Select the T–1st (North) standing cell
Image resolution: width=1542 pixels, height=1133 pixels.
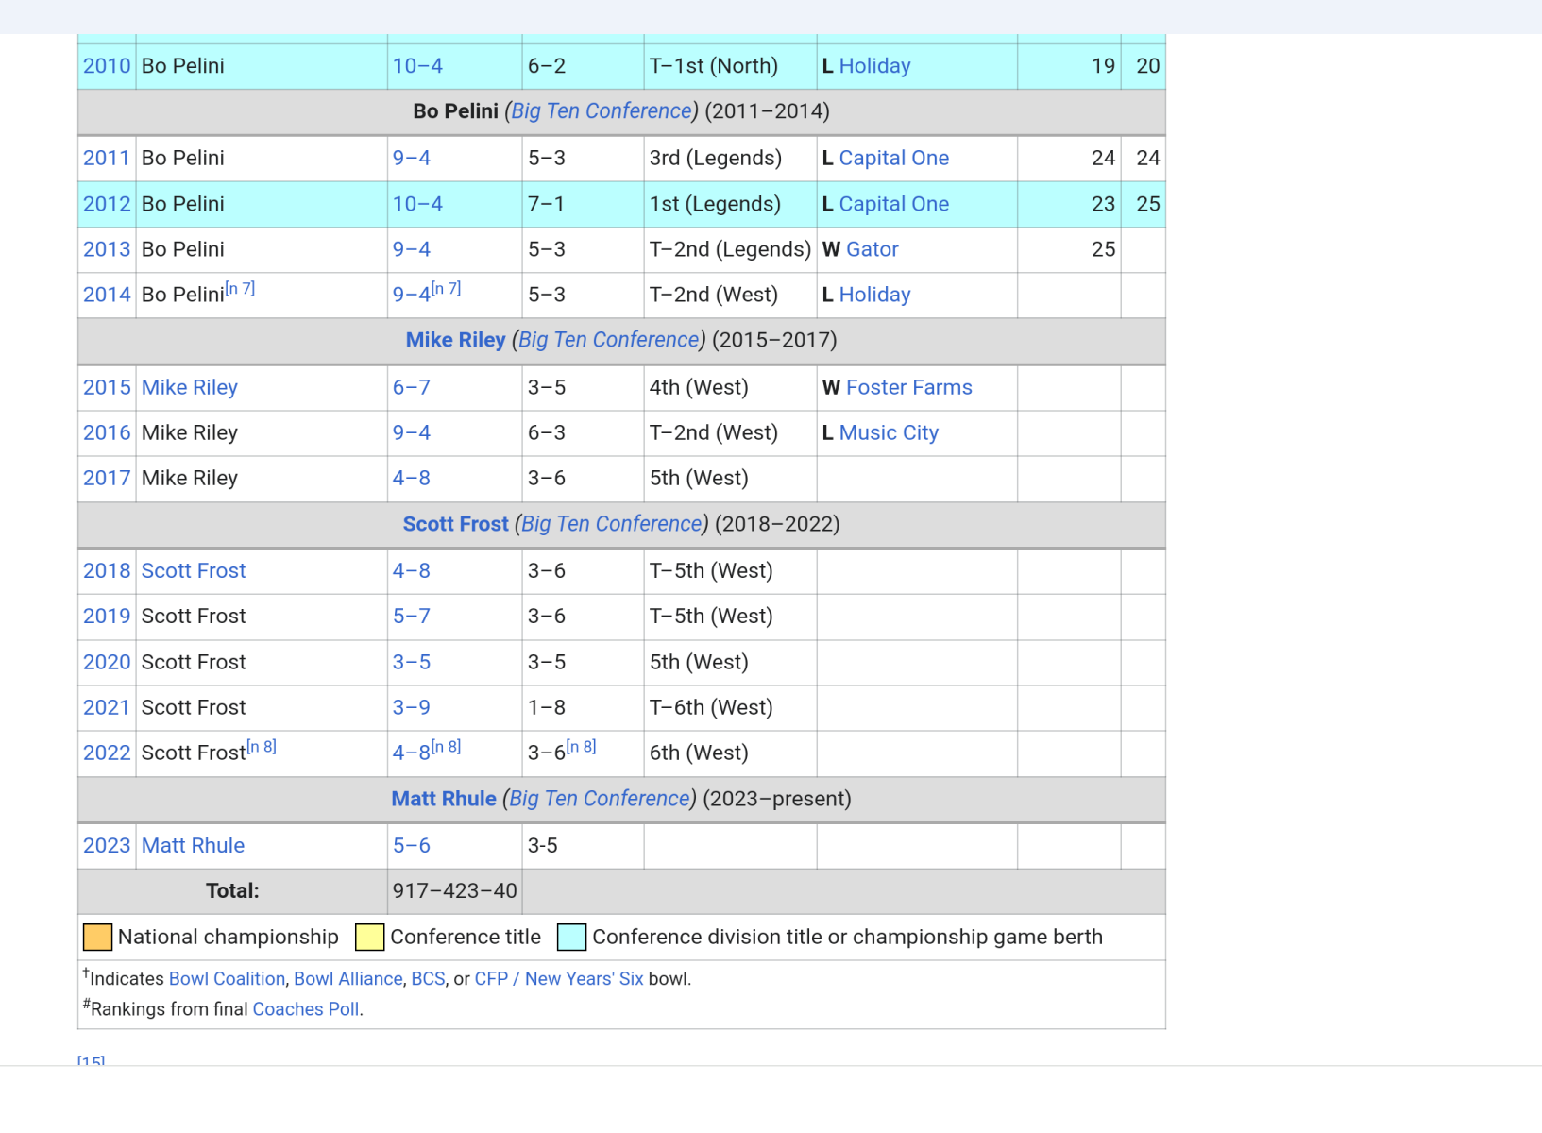(730, 66)
